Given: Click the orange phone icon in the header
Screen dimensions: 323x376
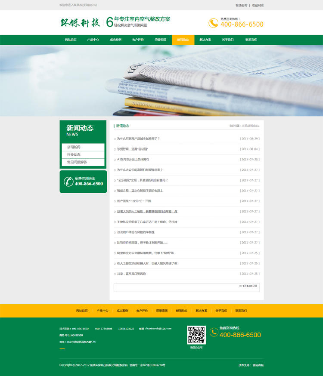Looking at the screenshot, I should tap(213, 23).
